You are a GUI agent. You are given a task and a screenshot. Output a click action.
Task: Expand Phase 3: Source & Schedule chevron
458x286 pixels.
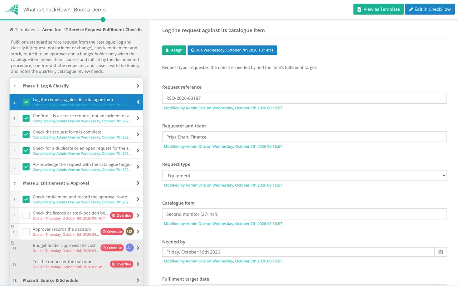pos(138,280)
